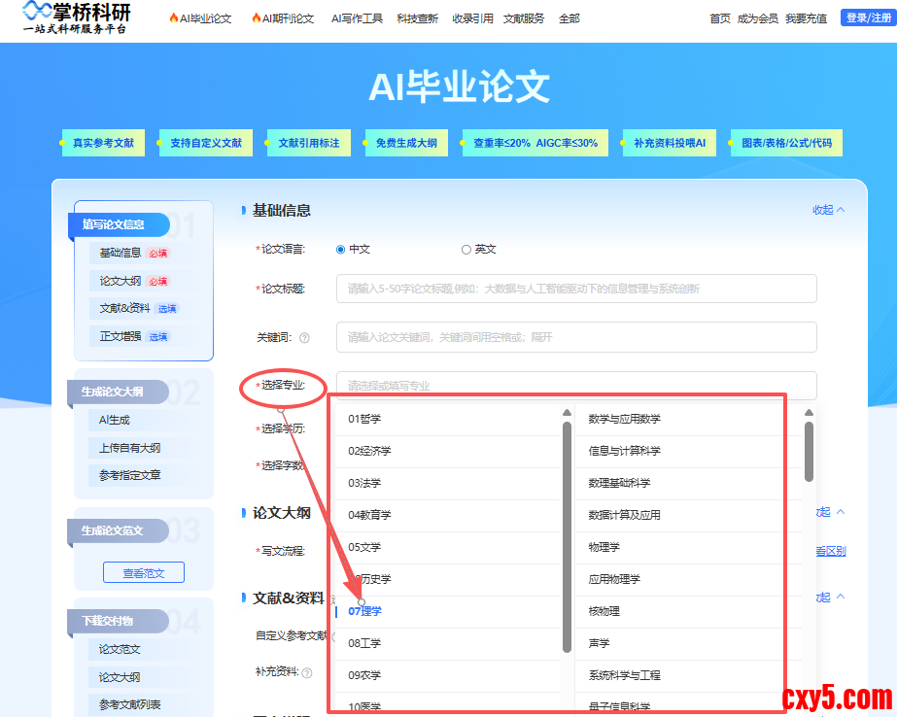
Task: Select AI生成 sidebar item
Action: point(115,421)
